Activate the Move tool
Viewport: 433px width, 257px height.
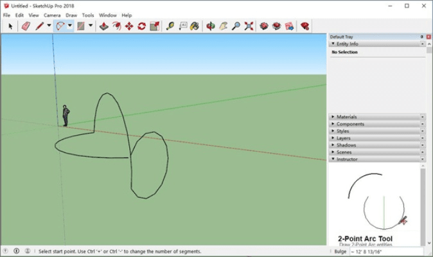(x=129, y=26)
